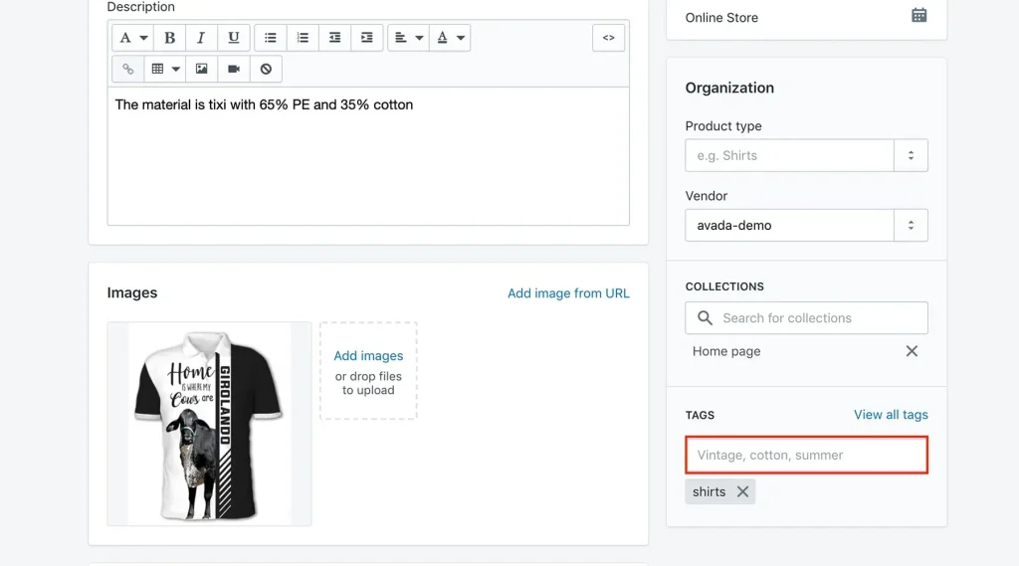
Task: Click the Tags input field
Action: pos(806,455)
